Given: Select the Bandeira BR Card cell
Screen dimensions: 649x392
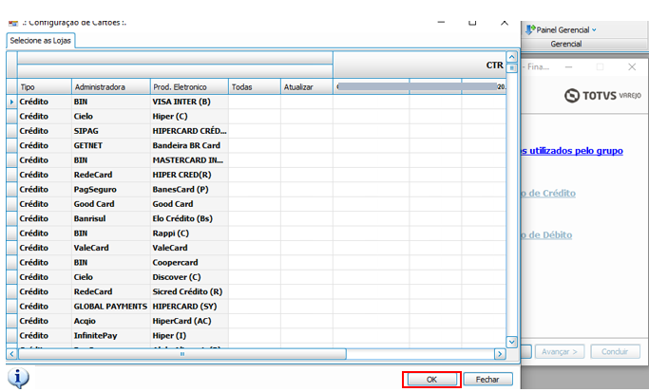Looking at the screenshot, I should 189,145.
